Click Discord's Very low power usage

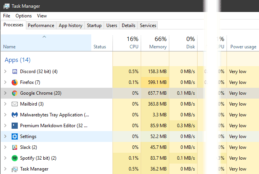click(238, 72)
